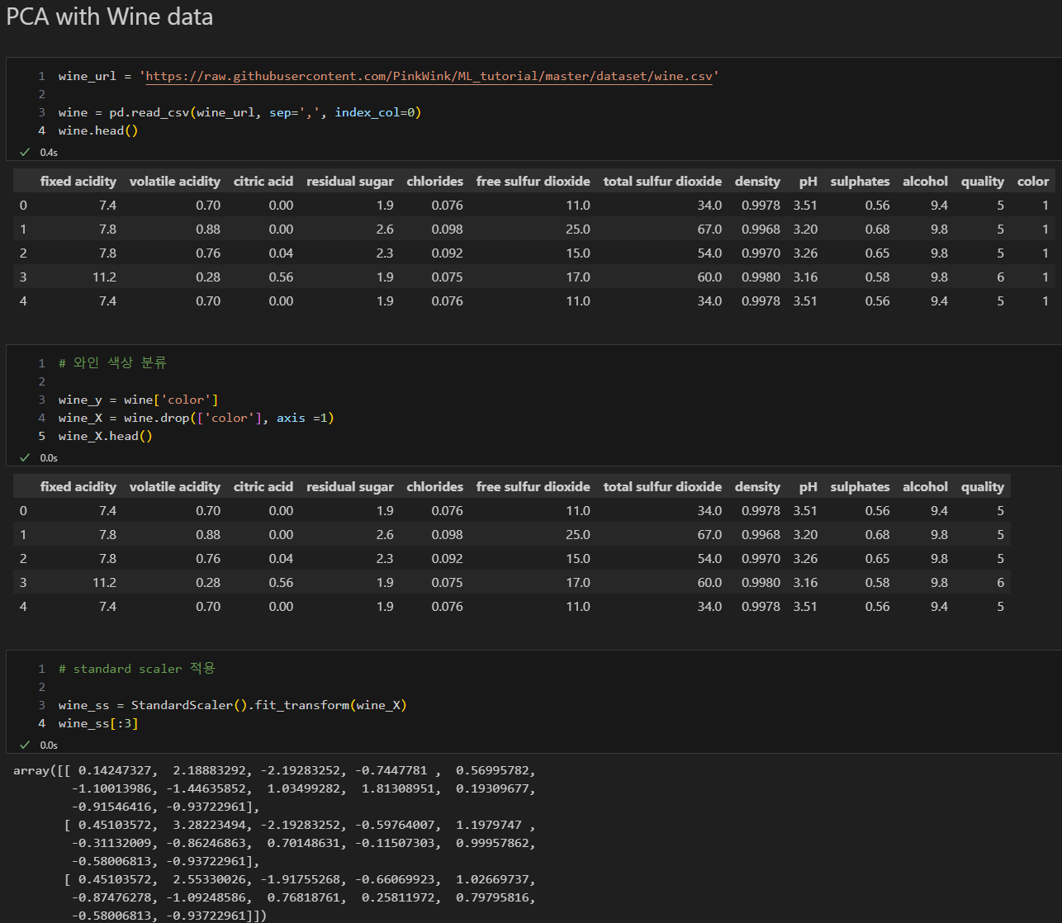
Task: Click 2.18883292 in the array output
Action: pyautogui.click(x=210, y=770)
